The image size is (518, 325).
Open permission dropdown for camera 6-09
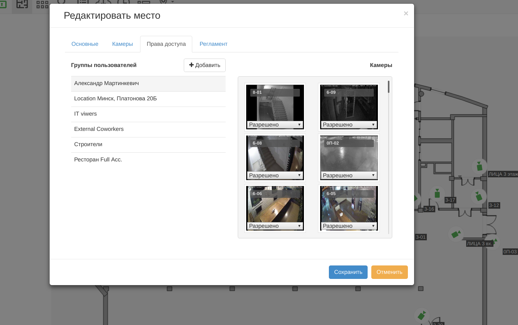(x=349, y=125)
